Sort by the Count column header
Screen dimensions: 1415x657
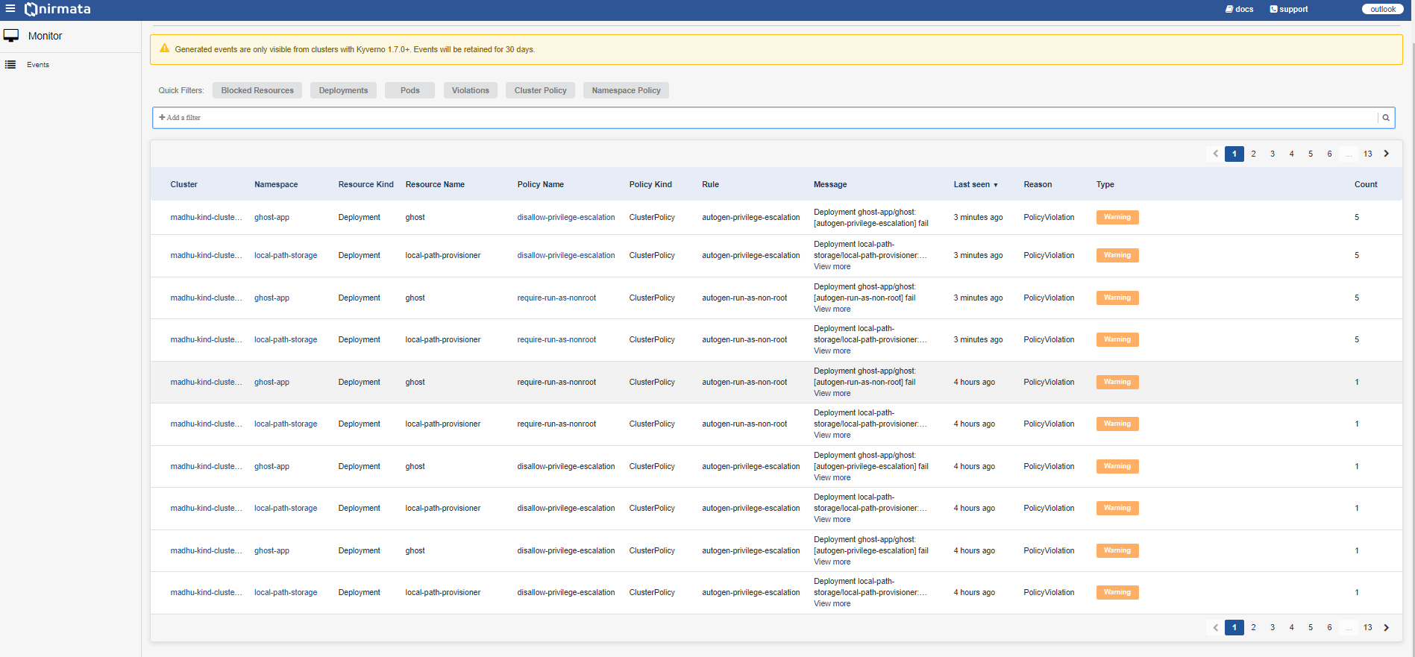tap(1366, 184)
